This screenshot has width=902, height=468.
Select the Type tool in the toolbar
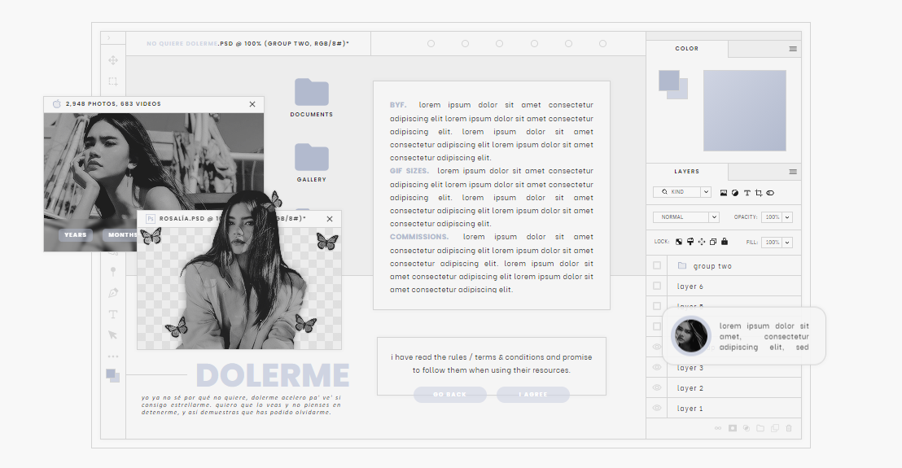click(113, 314)
